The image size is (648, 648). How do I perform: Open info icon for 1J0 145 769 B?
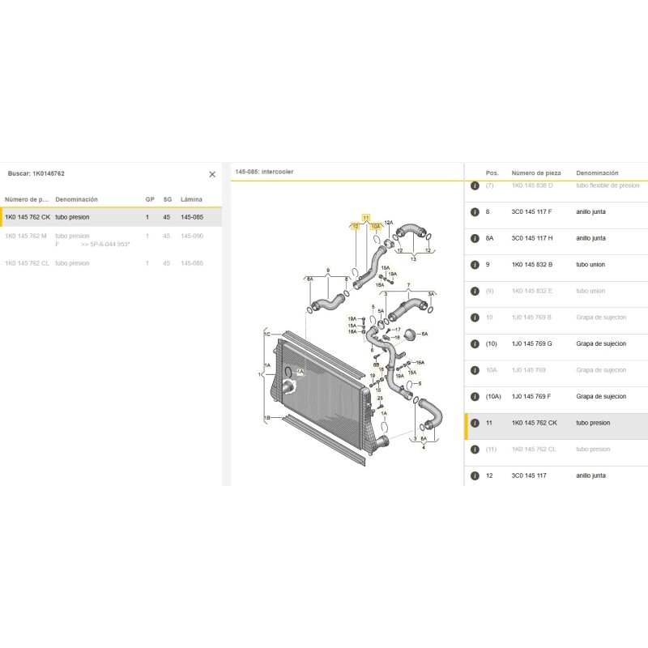475,318
